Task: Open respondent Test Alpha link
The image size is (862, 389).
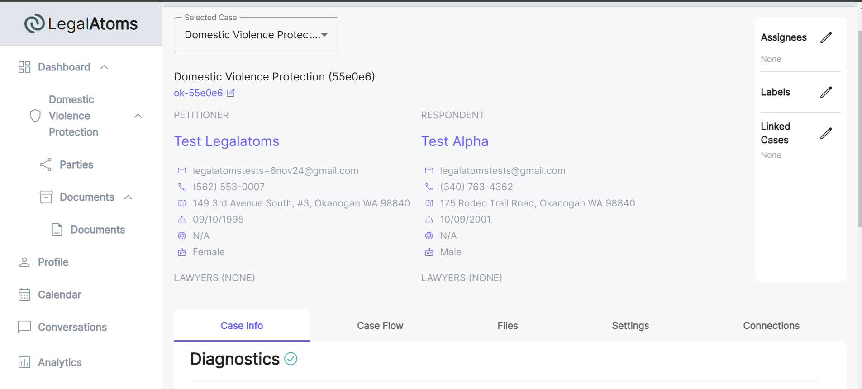Action: [455, 141]
